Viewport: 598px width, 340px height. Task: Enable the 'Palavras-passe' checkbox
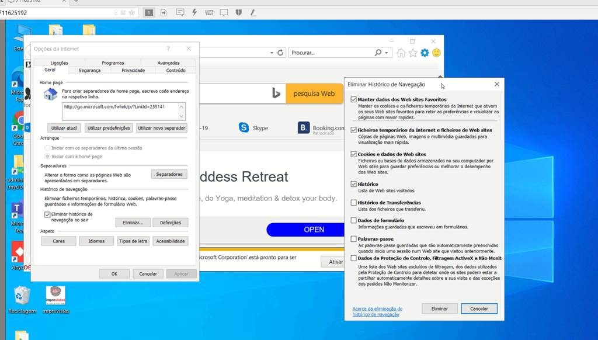[354, 239]
